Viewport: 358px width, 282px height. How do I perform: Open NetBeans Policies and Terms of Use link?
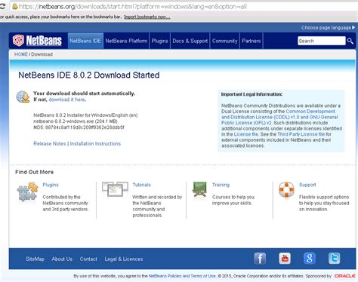pos(182,276)
